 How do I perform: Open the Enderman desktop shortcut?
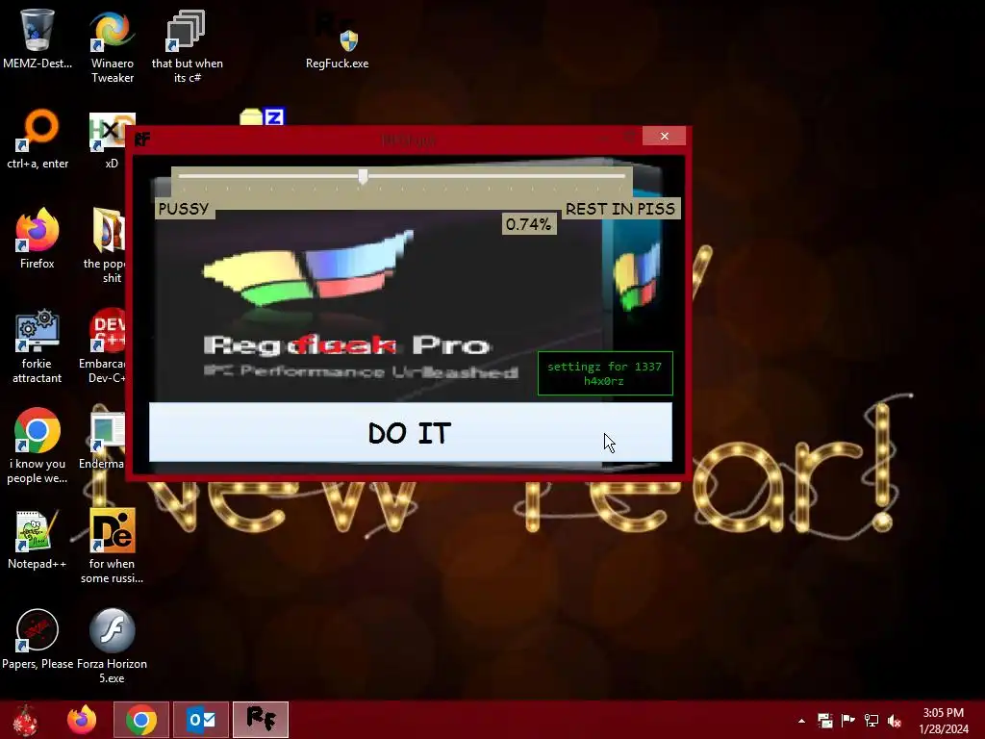[x=102, y=440]
